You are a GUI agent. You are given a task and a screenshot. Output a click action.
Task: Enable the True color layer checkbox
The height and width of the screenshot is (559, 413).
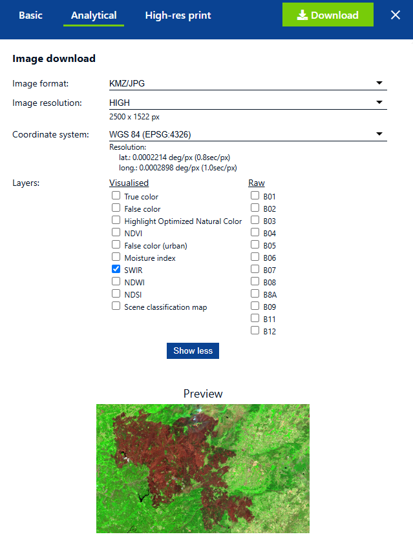click(116, 196)
